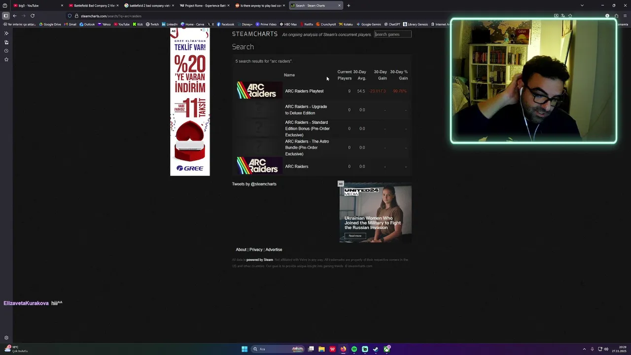Toggle the Firefox sidebar button
The width and height of the screenshot is (631, 355).
pos(6,16)
